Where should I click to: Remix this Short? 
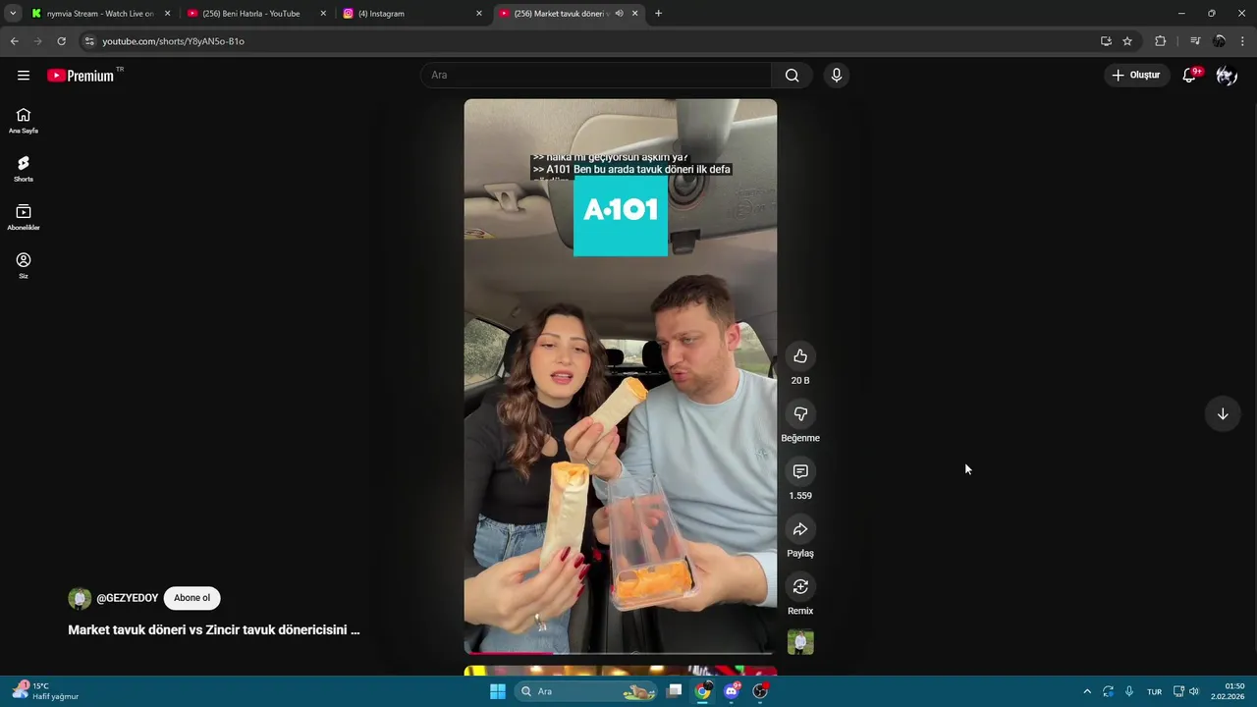coord(800,587)
